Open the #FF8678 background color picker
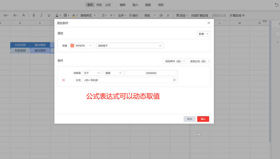Image resolution: width=280 pixels, height=159 pixels. pos(82,45)
